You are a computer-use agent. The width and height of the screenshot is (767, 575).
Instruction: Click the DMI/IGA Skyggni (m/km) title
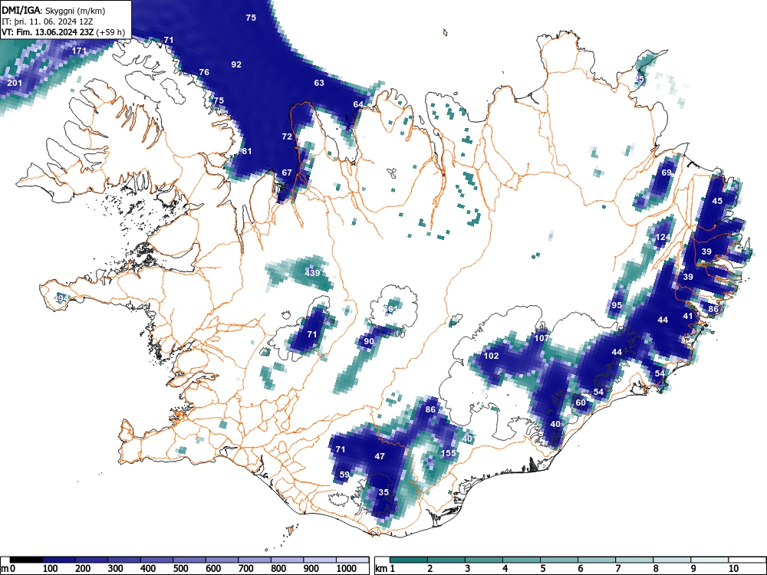(x=54, y=10)
